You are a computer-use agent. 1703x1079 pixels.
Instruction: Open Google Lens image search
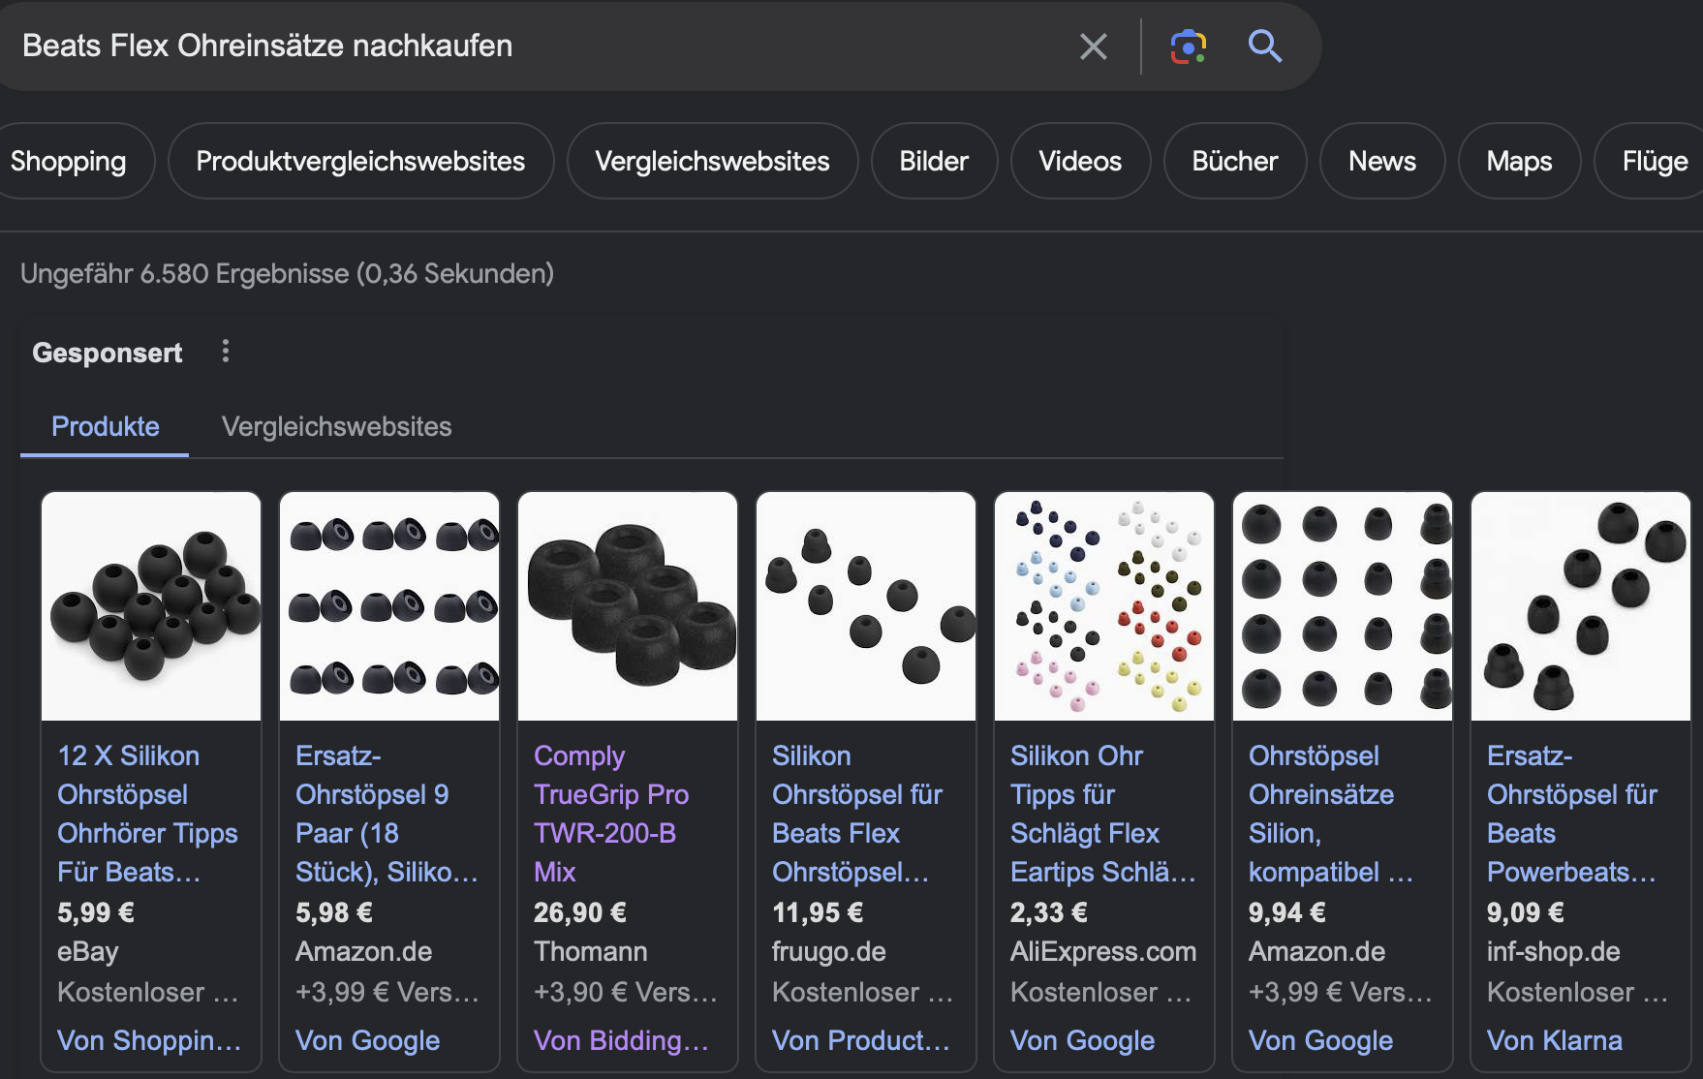point(1188,46)
